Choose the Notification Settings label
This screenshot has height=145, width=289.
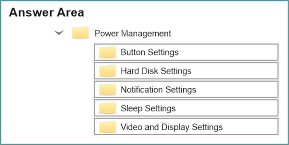pos(158,90)
